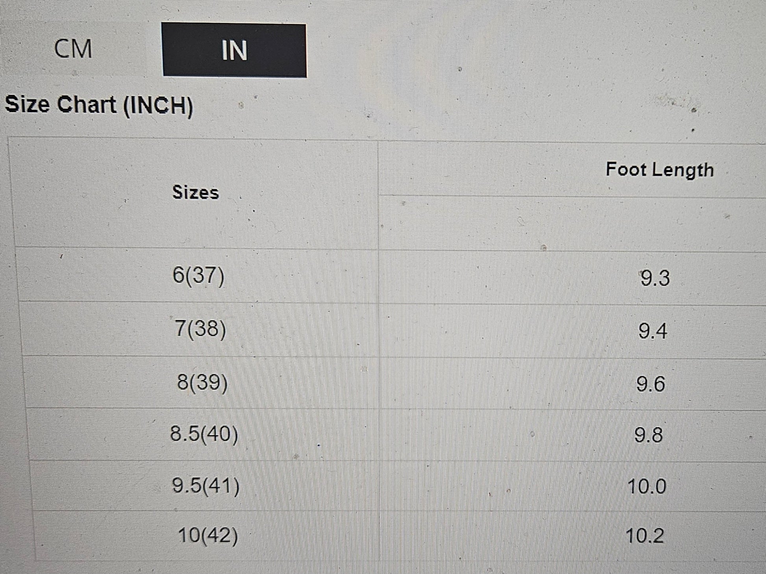Viewport: 766px width, 574px height.
Task: Click the 10.0 foot length value
Action: [647, 487]
